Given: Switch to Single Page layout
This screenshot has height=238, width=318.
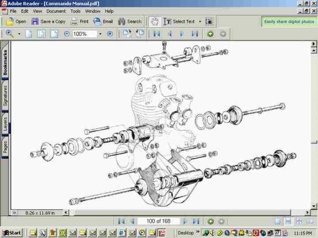Looking at the screenshot, I should (x=277, y=221).
